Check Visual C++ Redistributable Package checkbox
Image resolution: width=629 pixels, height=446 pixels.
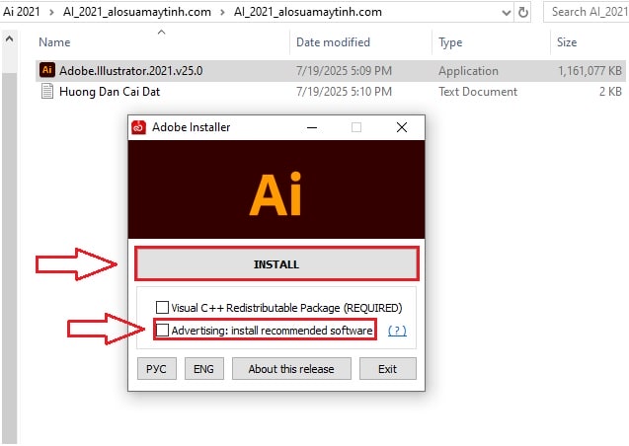pos(162,307)
